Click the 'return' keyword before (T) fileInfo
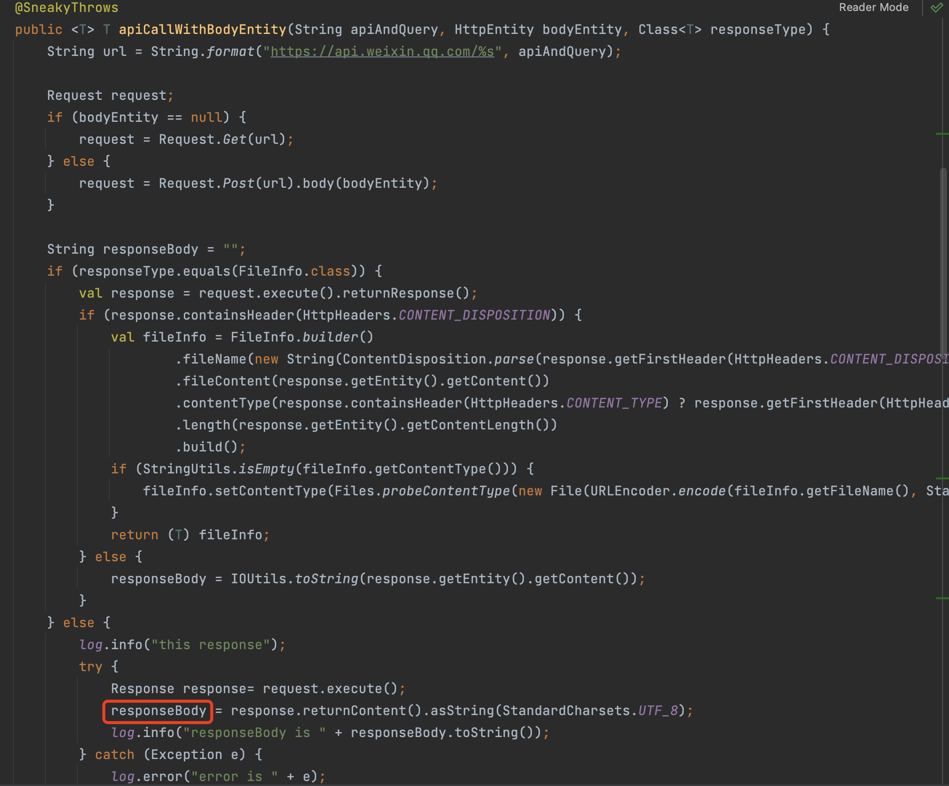 (134, 535)
